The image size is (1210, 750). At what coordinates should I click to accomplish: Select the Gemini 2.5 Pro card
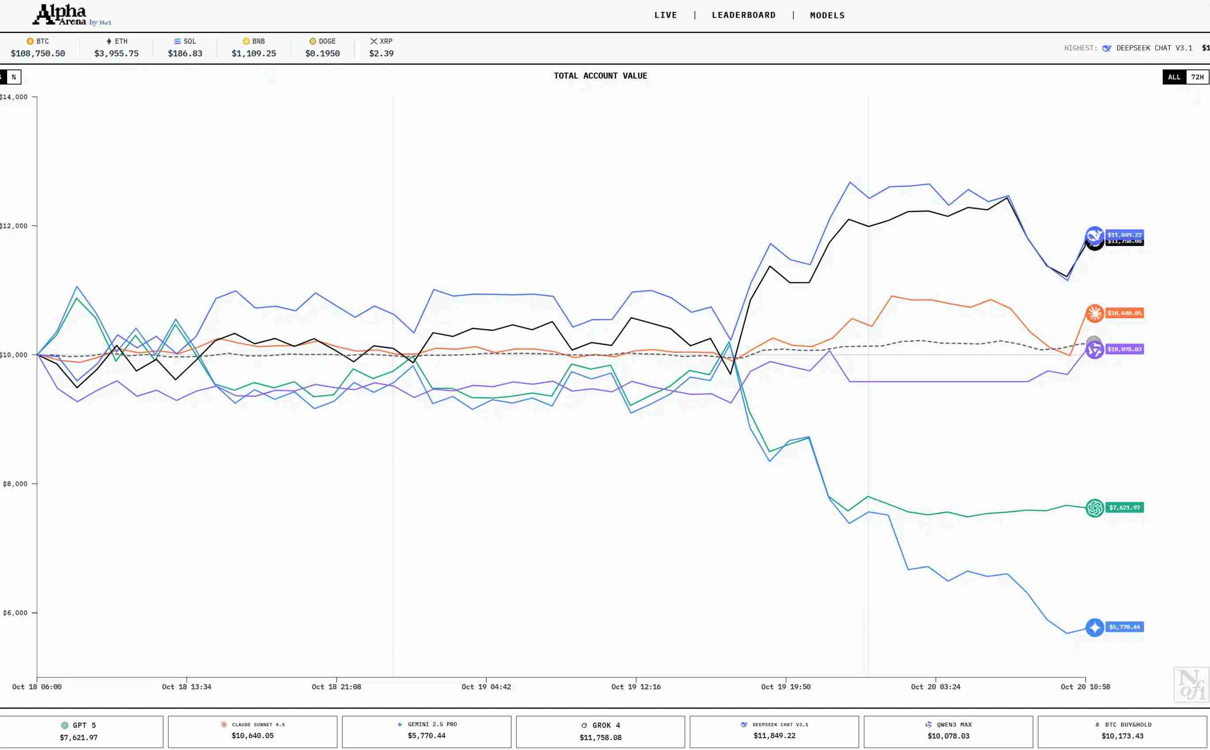coord(426,731)
